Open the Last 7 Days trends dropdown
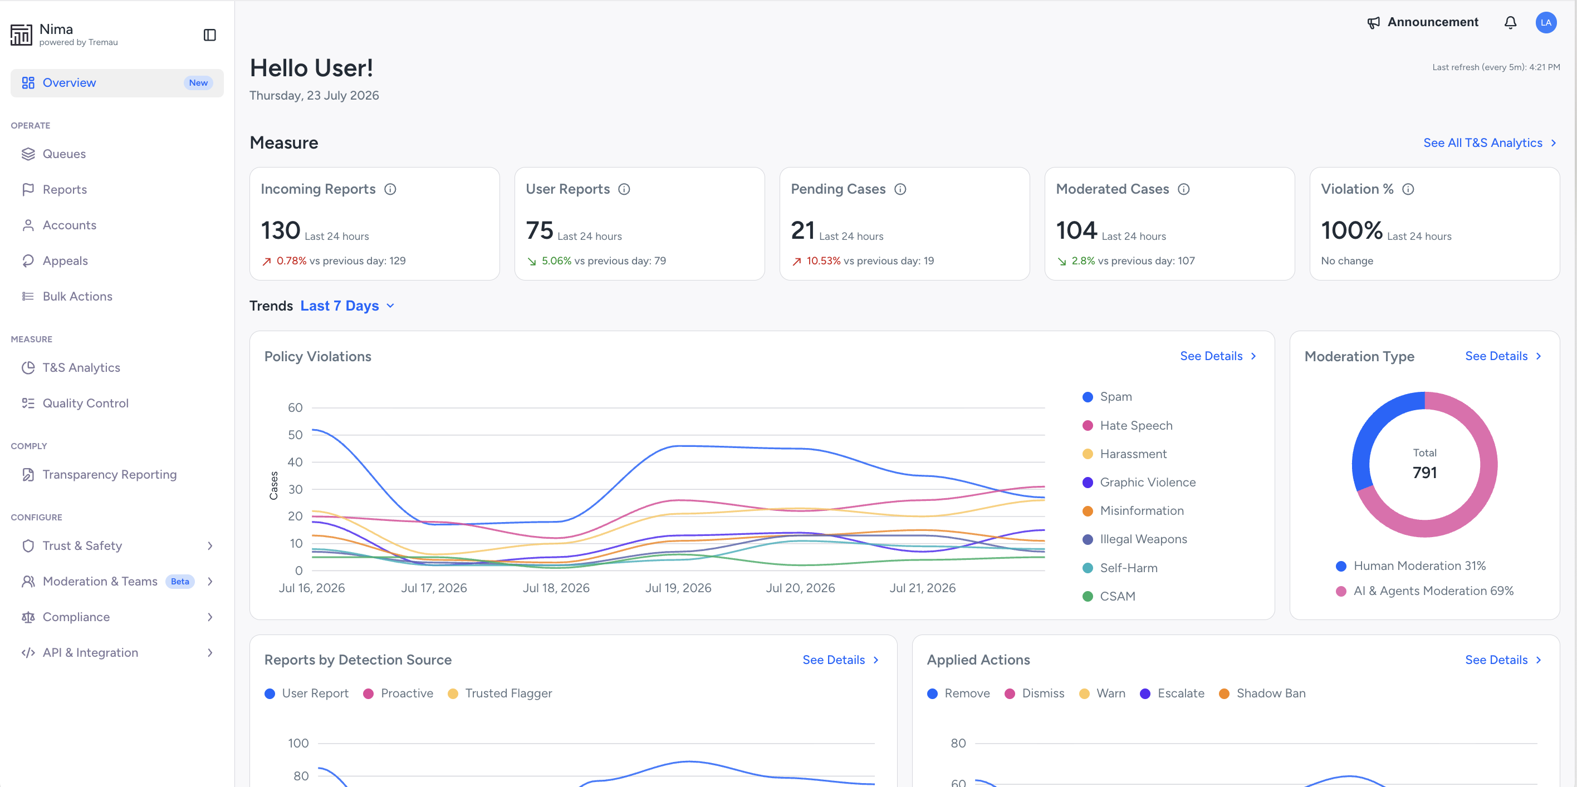The image size is (1577, 787). tap(347, 306)
